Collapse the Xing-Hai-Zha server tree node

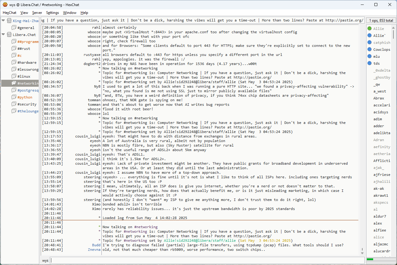pyautogui.click(x=3, y=21)
